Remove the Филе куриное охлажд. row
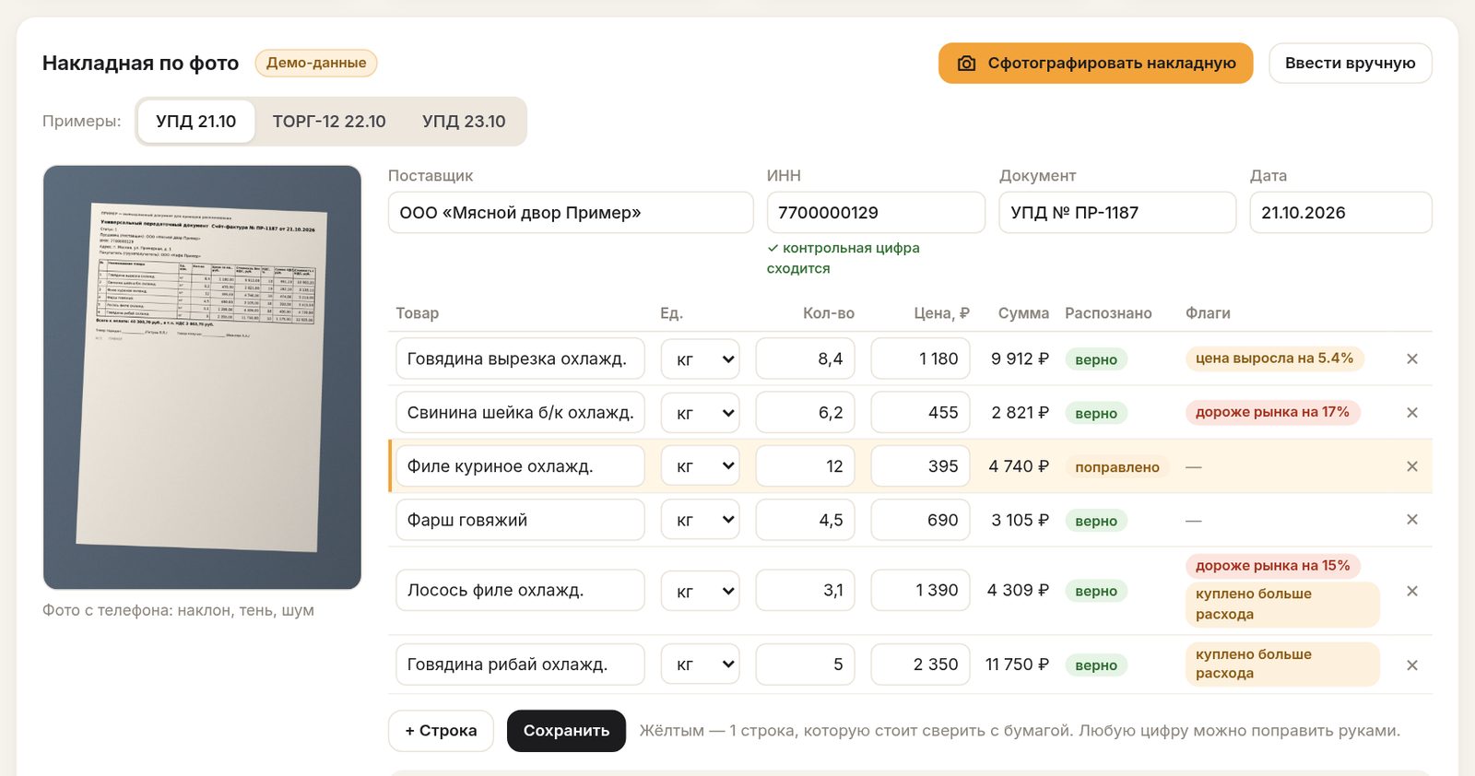This screenshot has height=776, width=1475. point(1411,466)
